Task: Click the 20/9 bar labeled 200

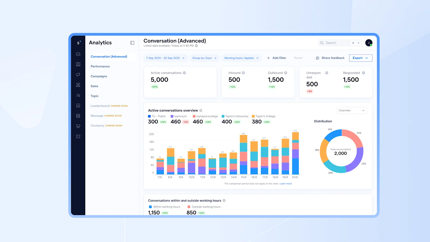Action: 295,153
